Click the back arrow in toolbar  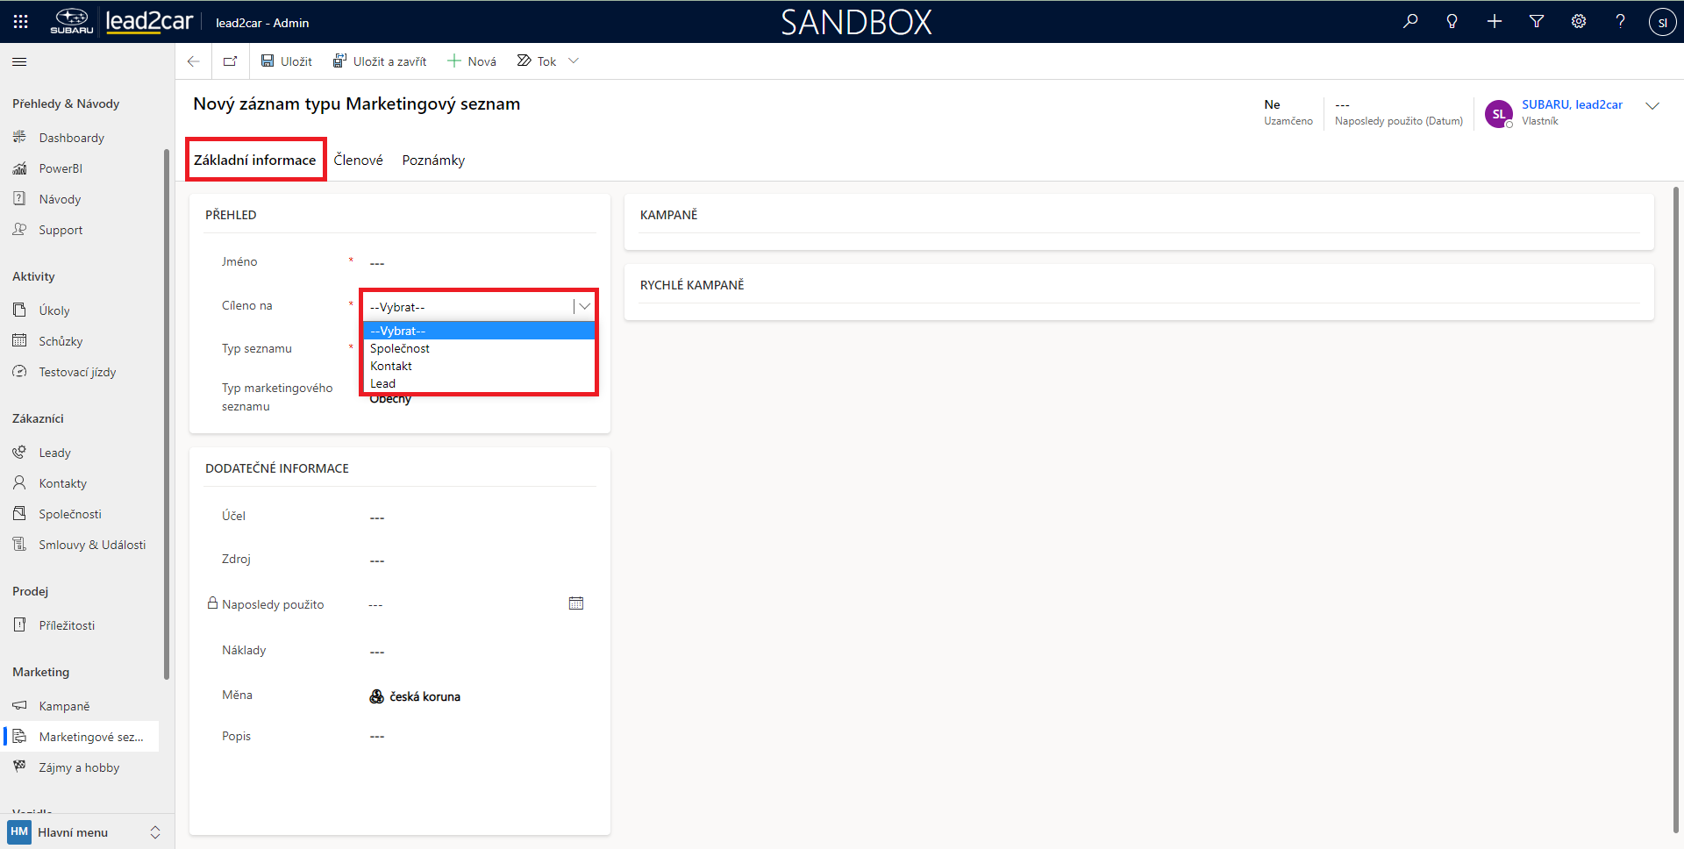(194, 61)
